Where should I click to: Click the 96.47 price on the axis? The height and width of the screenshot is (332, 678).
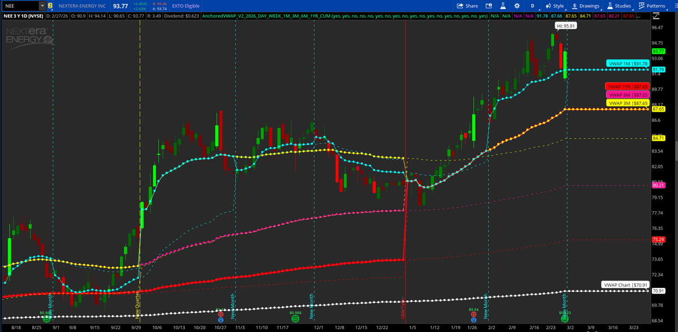pyautogui.click(x=657, y=27)
